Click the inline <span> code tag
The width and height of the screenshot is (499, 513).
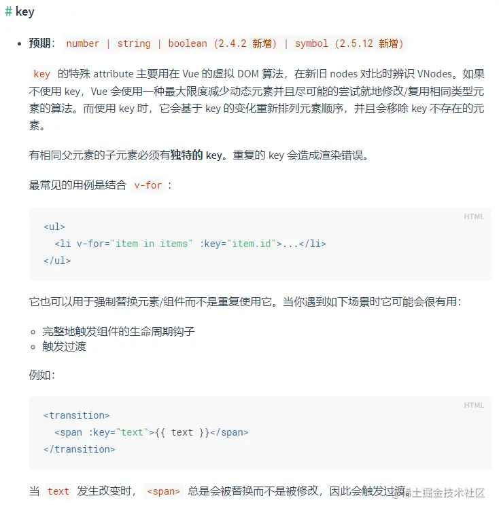[163, 491]
